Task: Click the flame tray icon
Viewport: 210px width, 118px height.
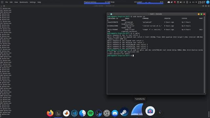Action: point(172,2)
